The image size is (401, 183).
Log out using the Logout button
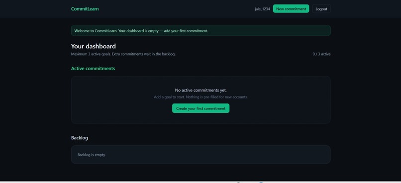pos(321,8)
